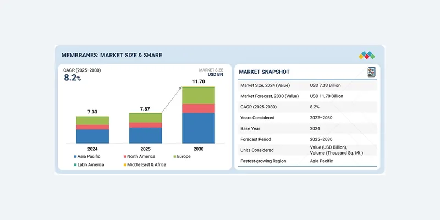Viewport: 440px width, 220px height.
Task: Click the MarketsandMarkets diamond logo icon
Action: pyautogui.click(x=366, y=55)
